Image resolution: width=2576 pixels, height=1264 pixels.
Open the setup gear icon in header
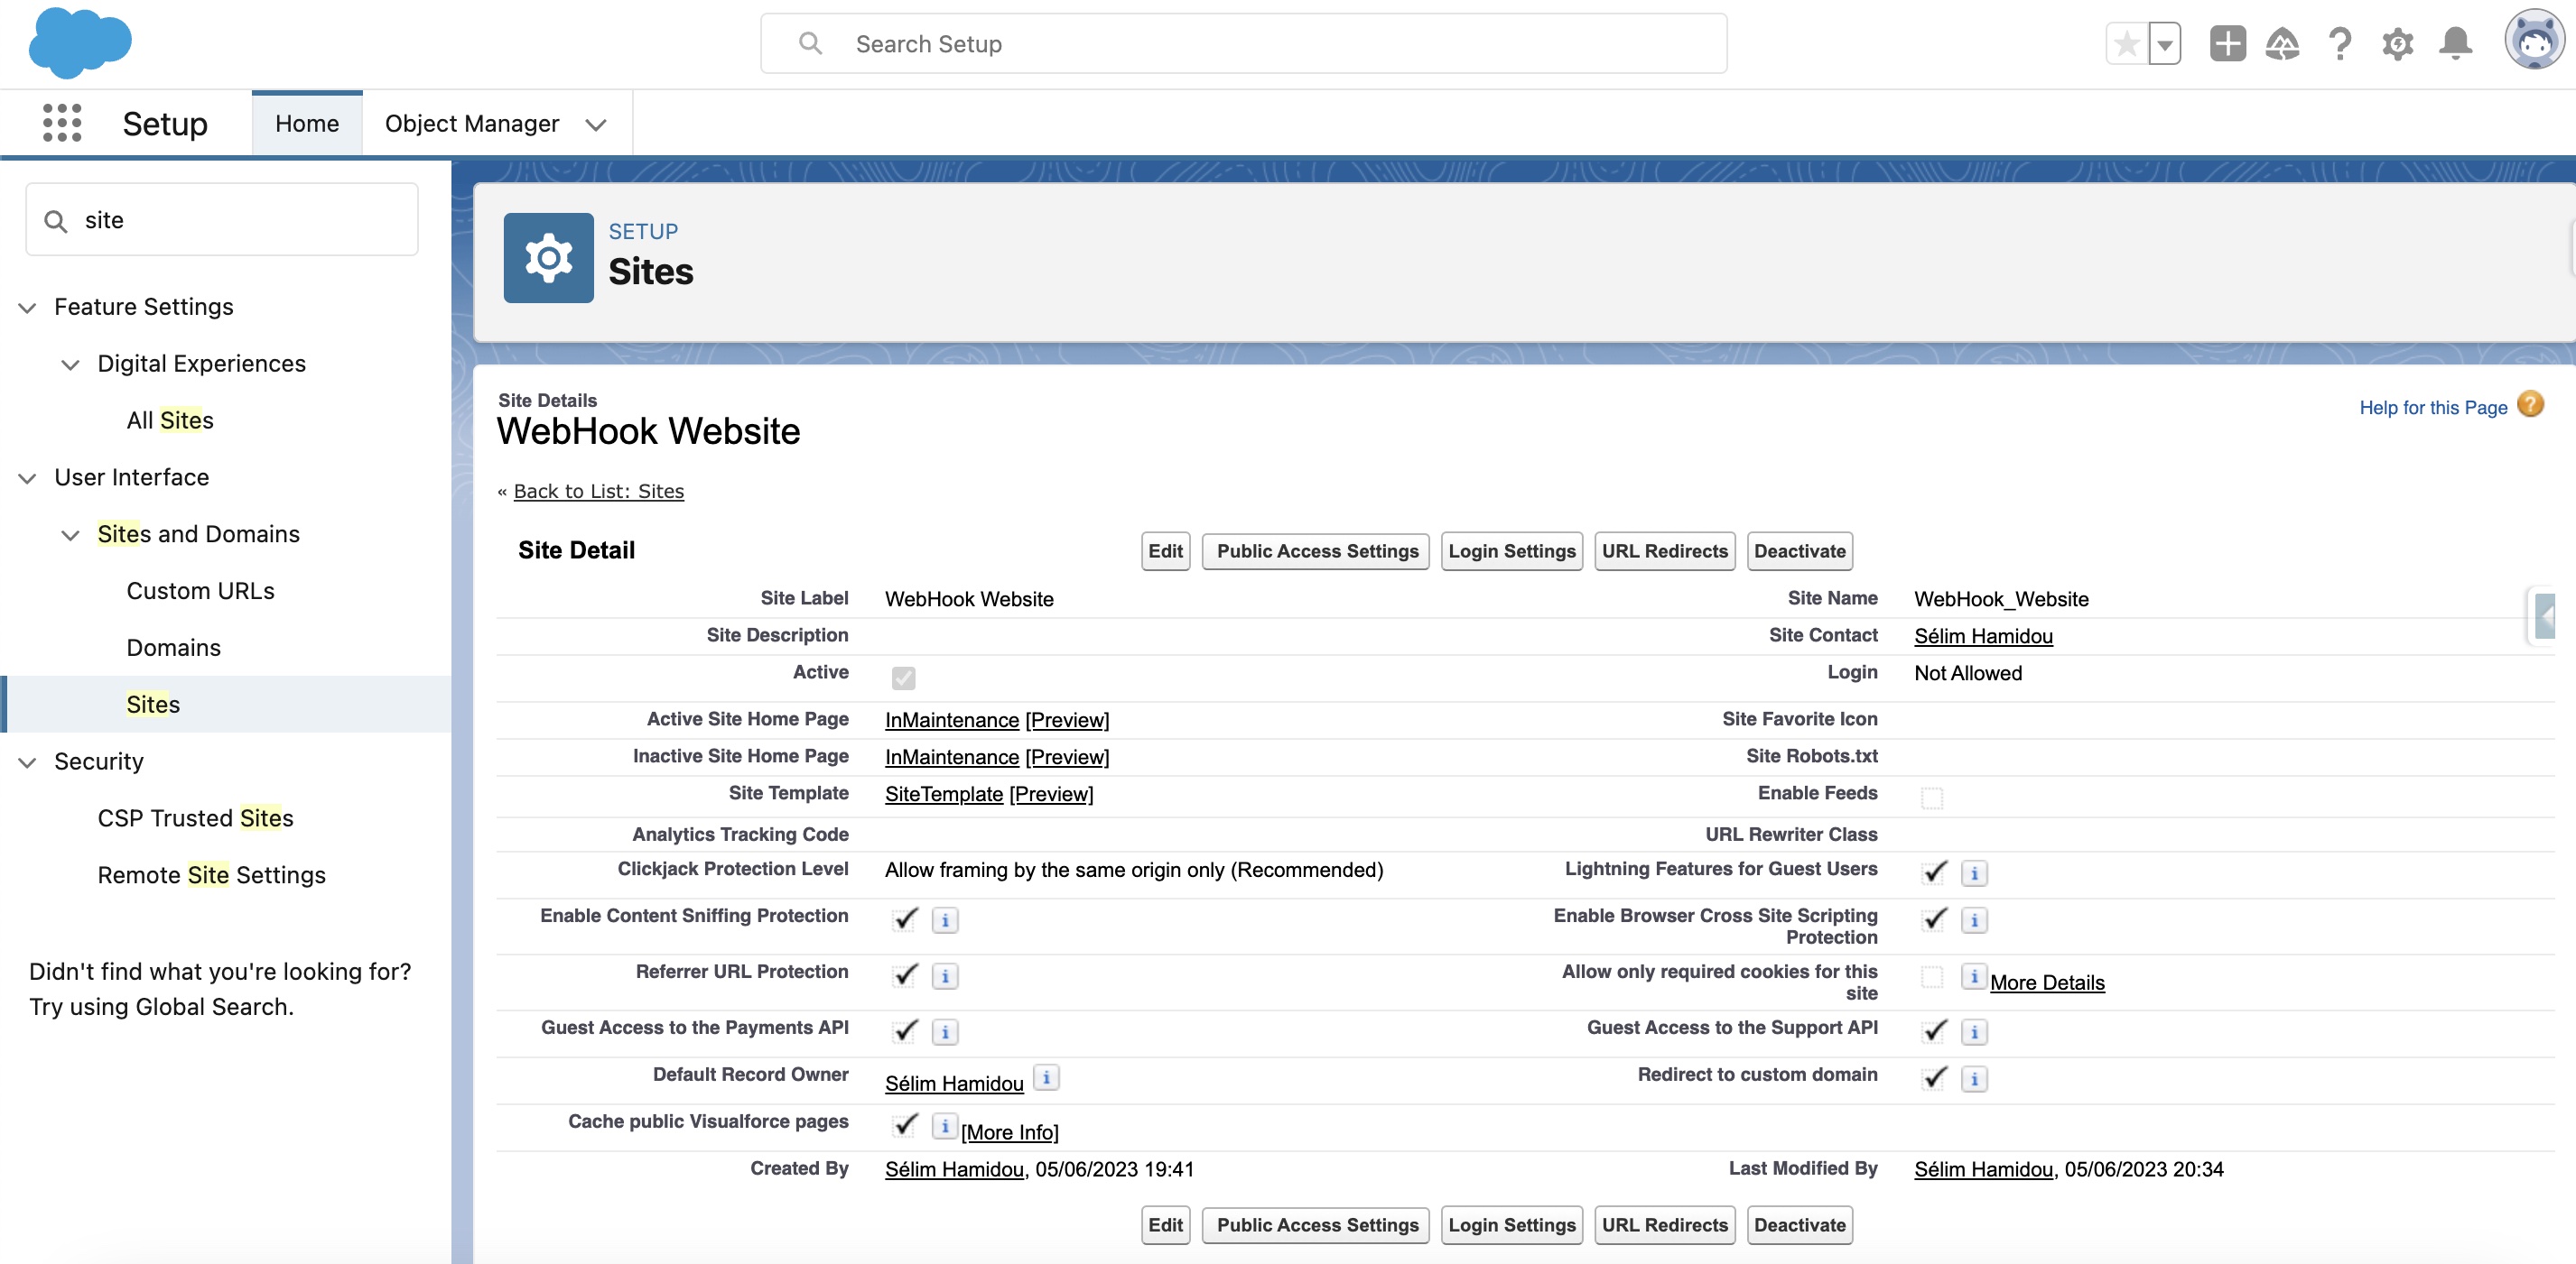coord(2397,44)
